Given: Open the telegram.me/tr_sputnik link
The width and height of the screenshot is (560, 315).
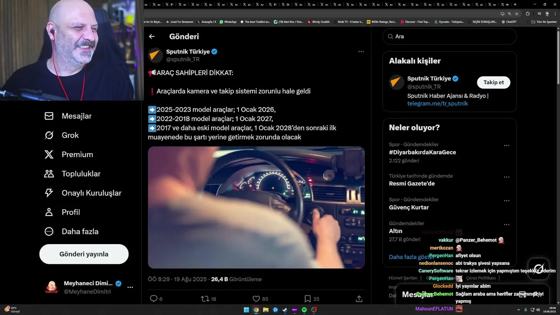Looking at the screenshot, I should (437, 104).
